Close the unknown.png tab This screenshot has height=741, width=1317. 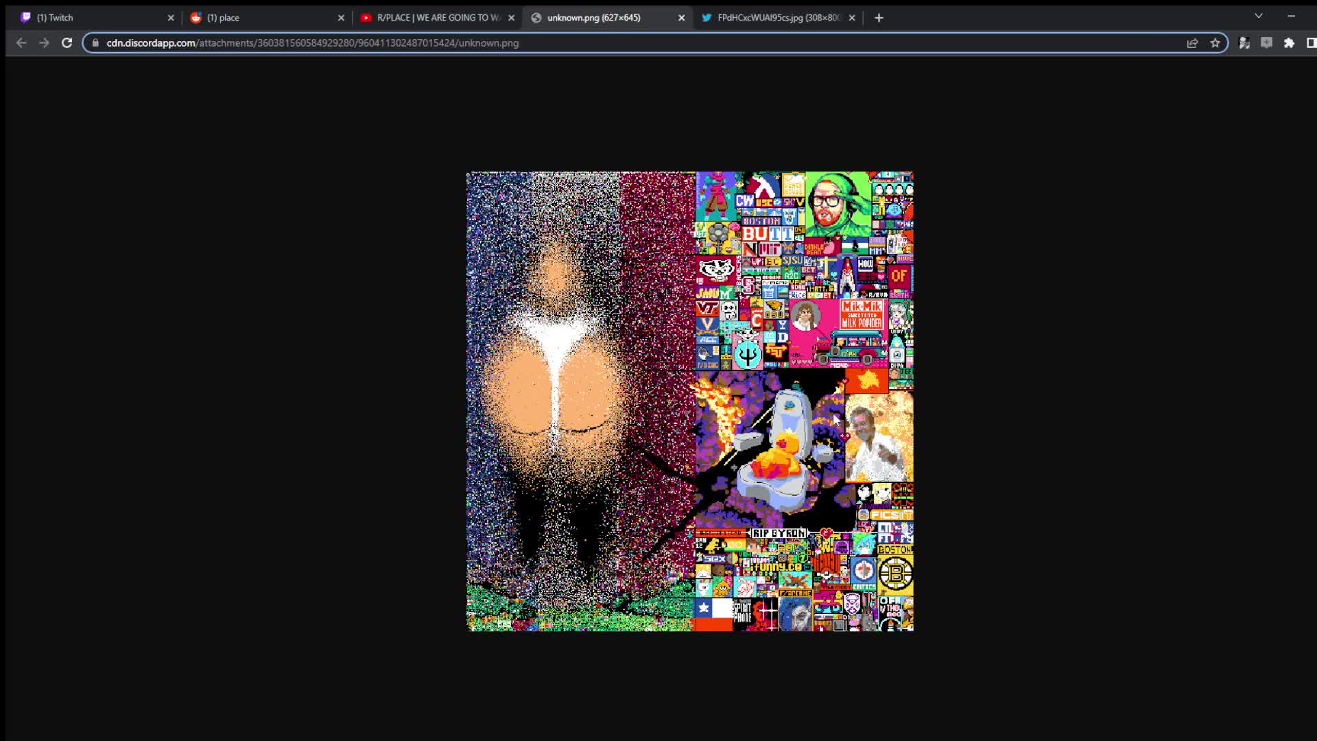coord(681,18)
